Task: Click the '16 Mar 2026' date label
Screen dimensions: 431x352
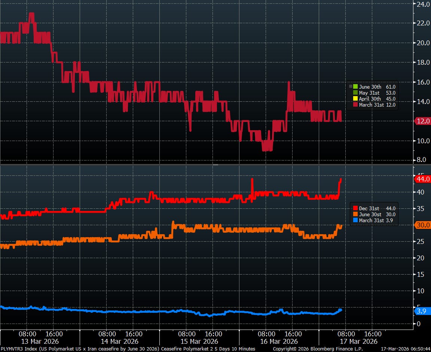Action: (x=279, y=342)
